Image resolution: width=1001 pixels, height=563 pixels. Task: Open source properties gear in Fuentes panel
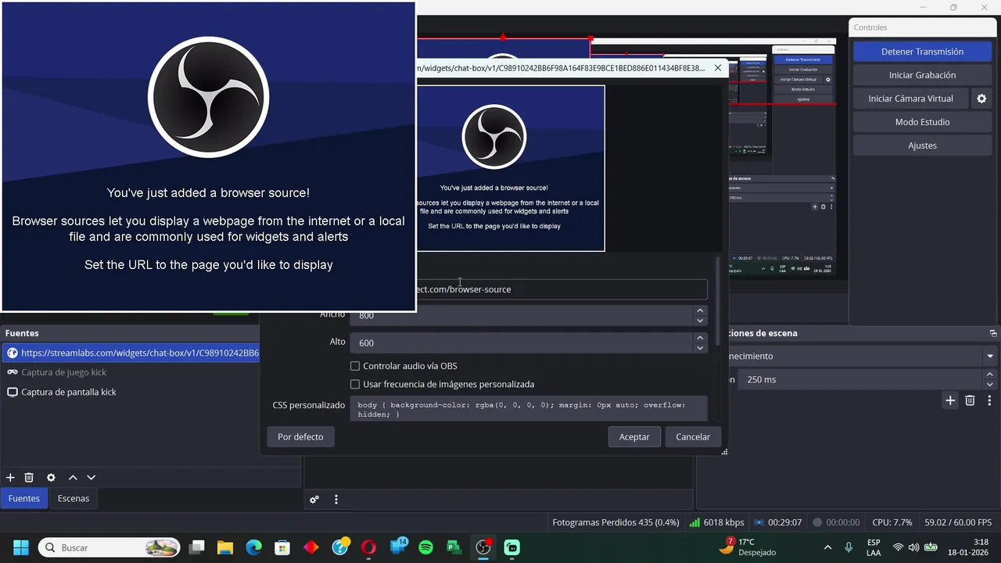click(51, 477)
